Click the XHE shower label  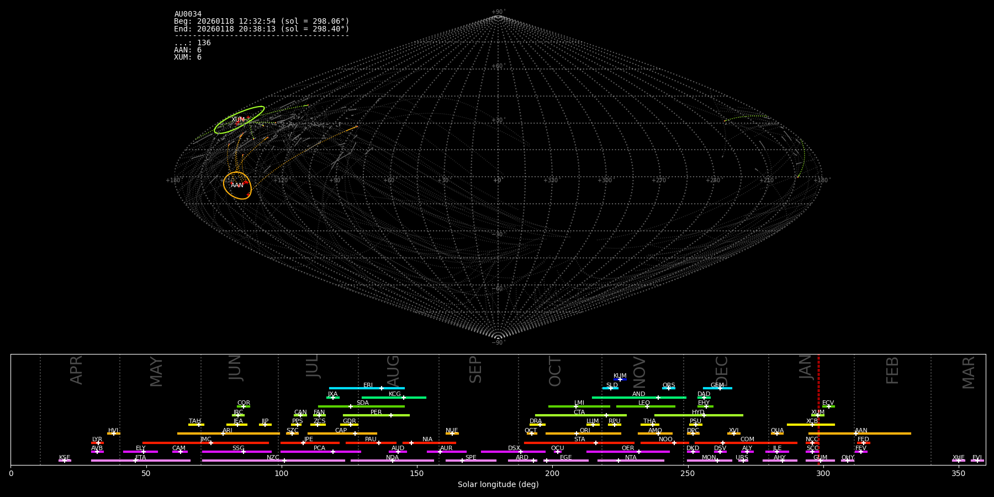coord(959,458)
